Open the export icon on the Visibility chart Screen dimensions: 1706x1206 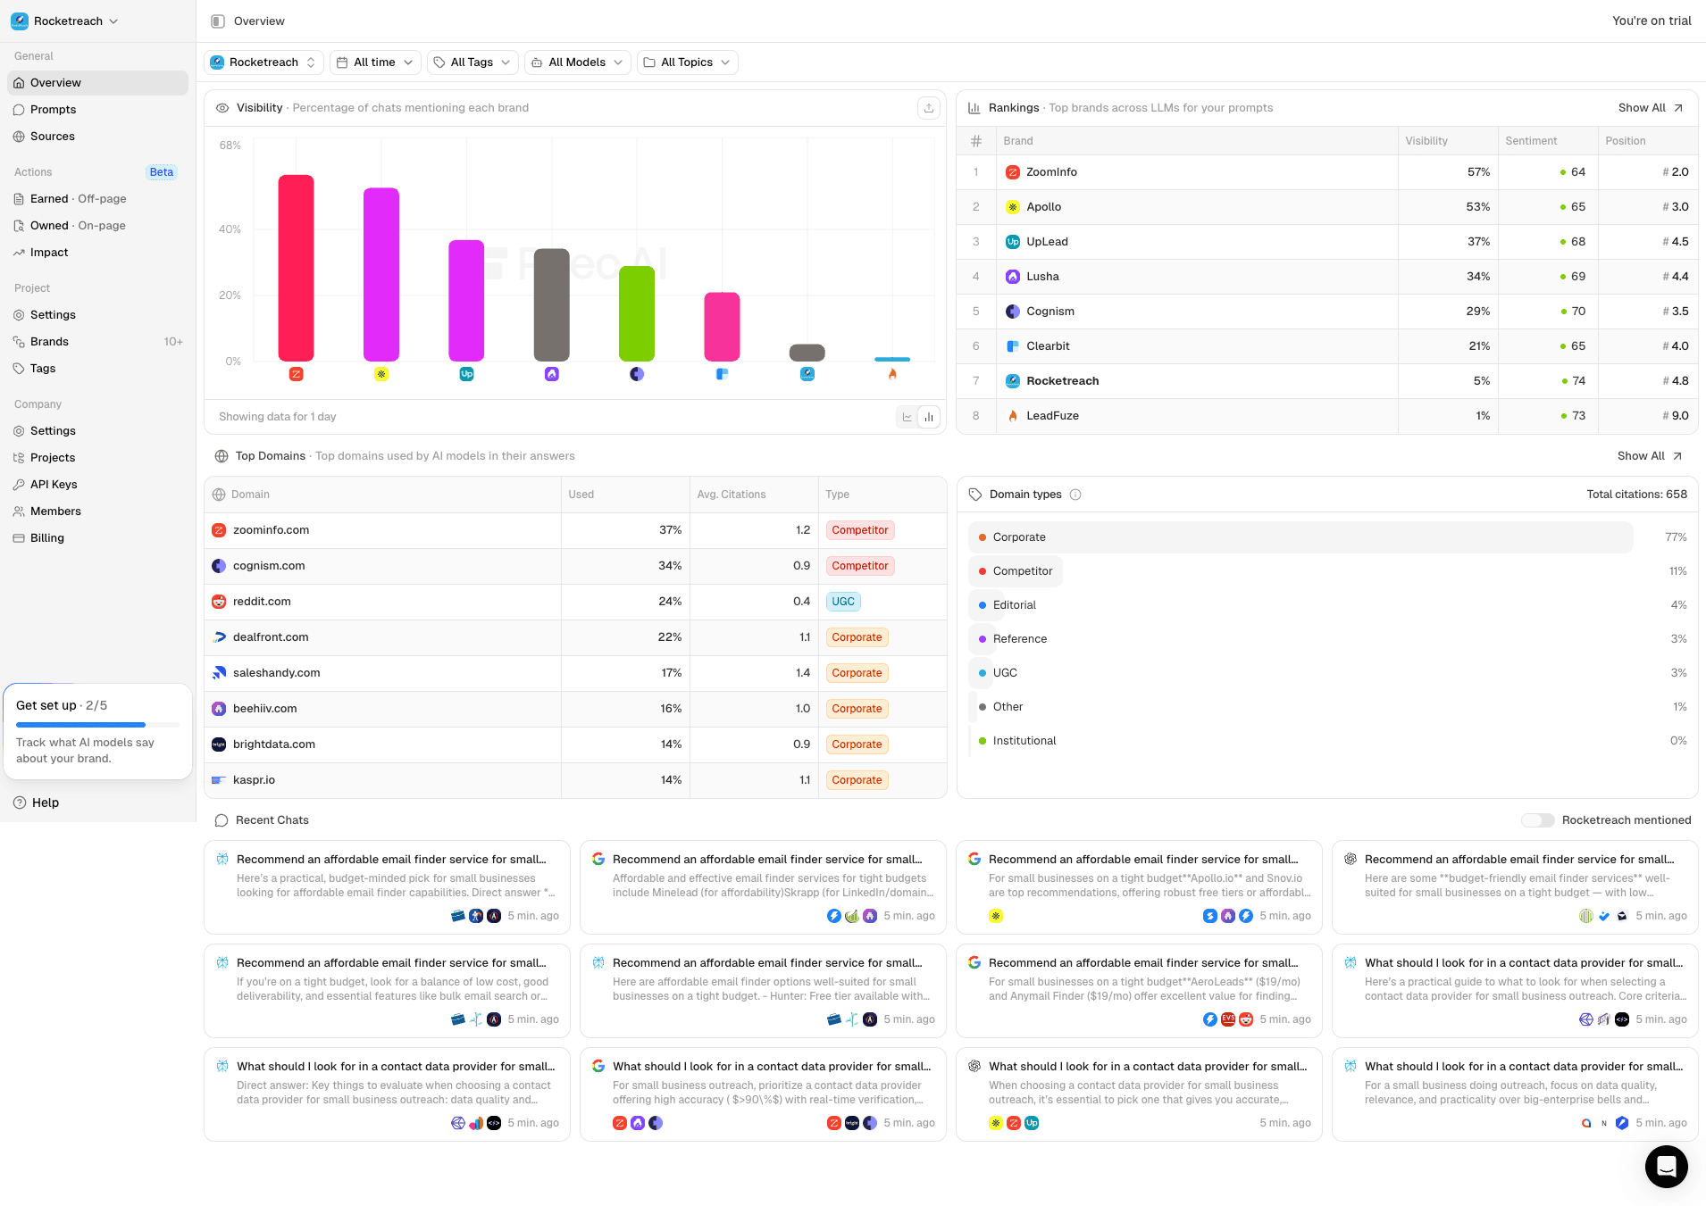(929, 107)
